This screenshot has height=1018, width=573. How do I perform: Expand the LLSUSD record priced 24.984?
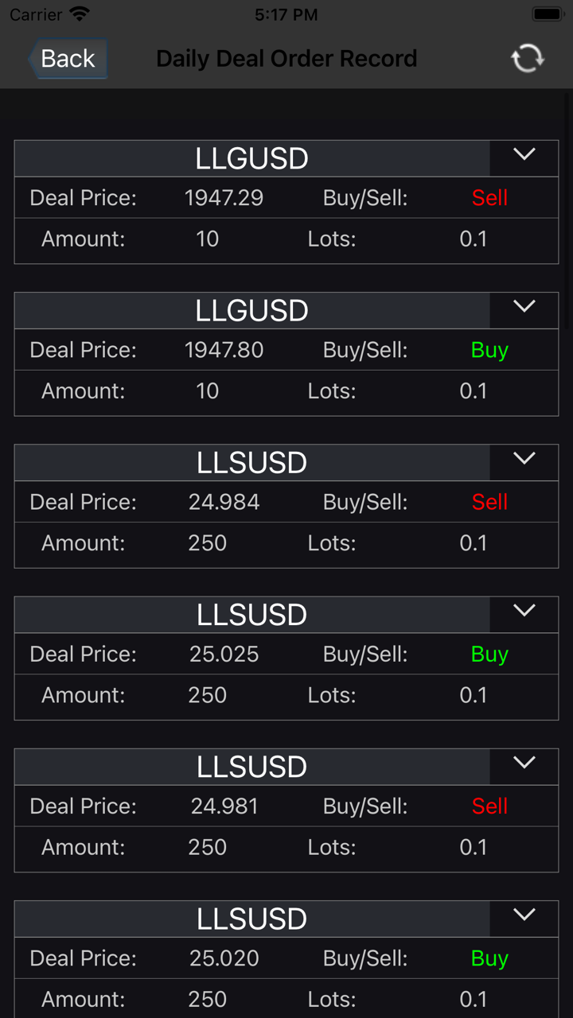pyautogui.click(x=524, y=459)
